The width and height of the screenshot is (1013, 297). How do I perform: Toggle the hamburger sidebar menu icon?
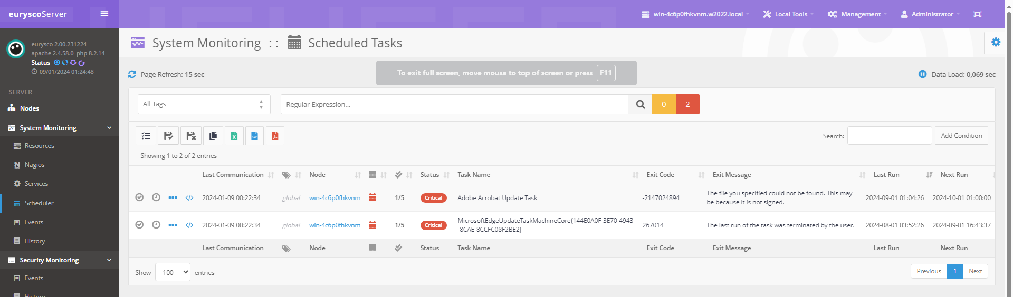pyautogui.click(x=104, y=14)
